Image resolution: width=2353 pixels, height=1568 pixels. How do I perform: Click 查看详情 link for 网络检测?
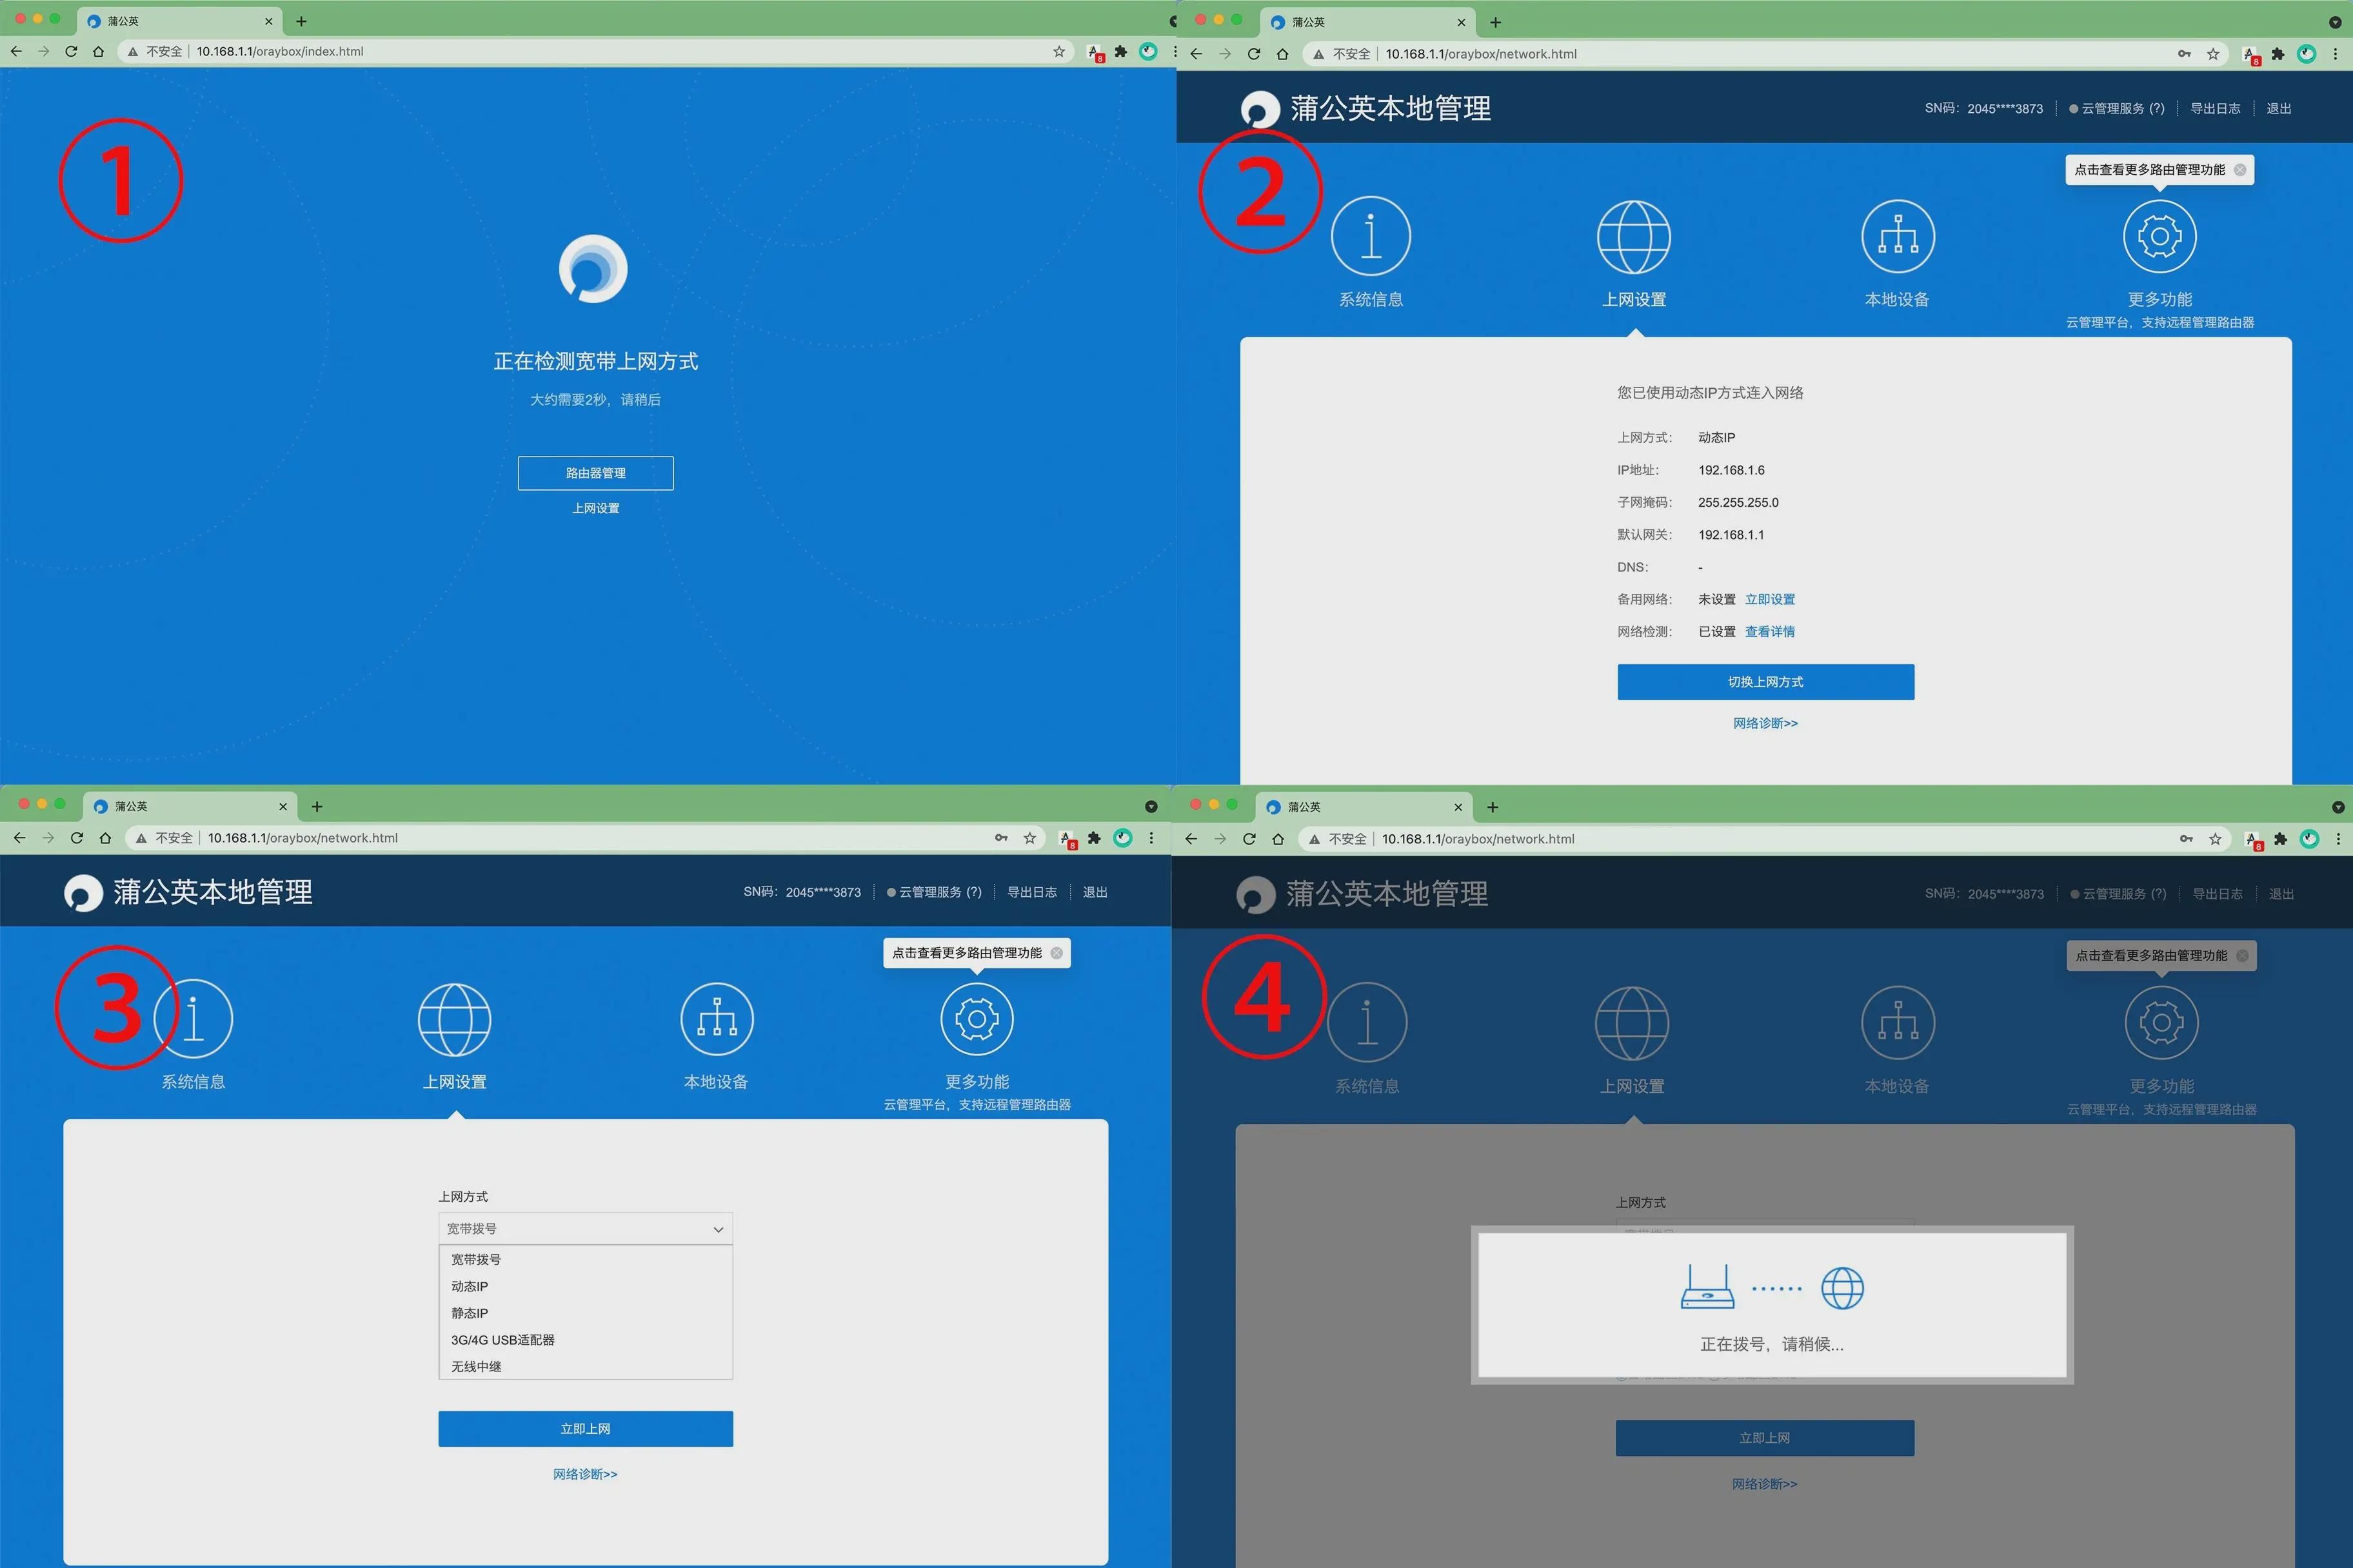pos(1770,631)
